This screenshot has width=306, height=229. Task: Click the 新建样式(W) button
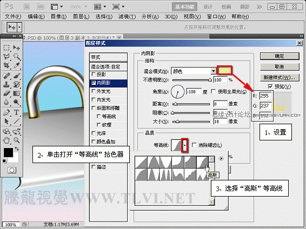pos(280,77)
